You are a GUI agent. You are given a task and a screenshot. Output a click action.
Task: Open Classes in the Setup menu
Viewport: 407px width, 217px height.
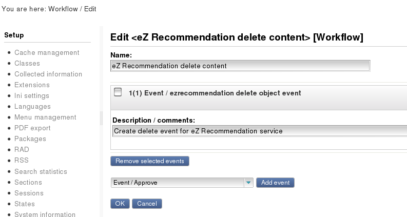point(27,63)
